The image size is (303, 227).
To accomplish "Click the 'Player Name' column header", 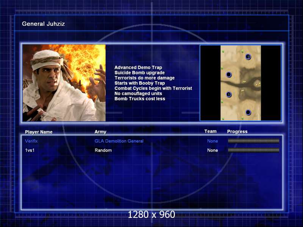I will point(39,132).
